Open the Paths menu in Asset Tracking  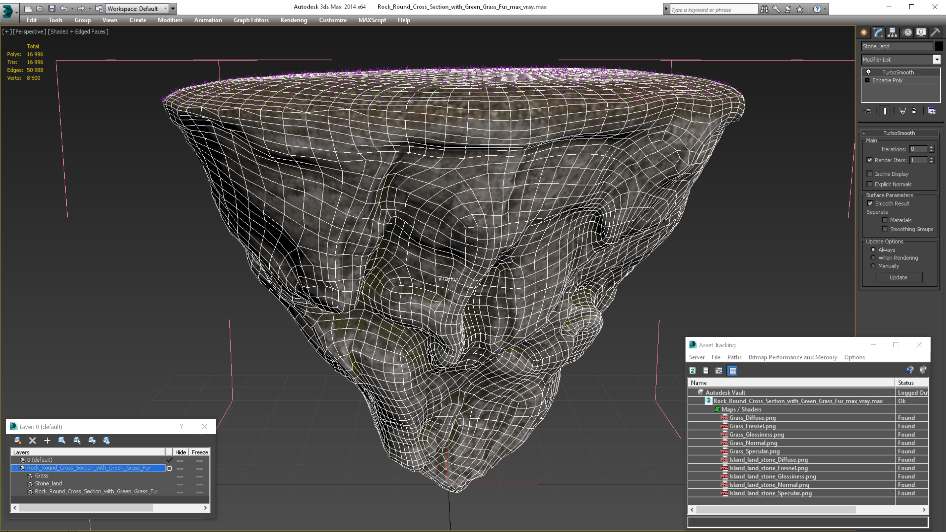click(x=734, y=357)
